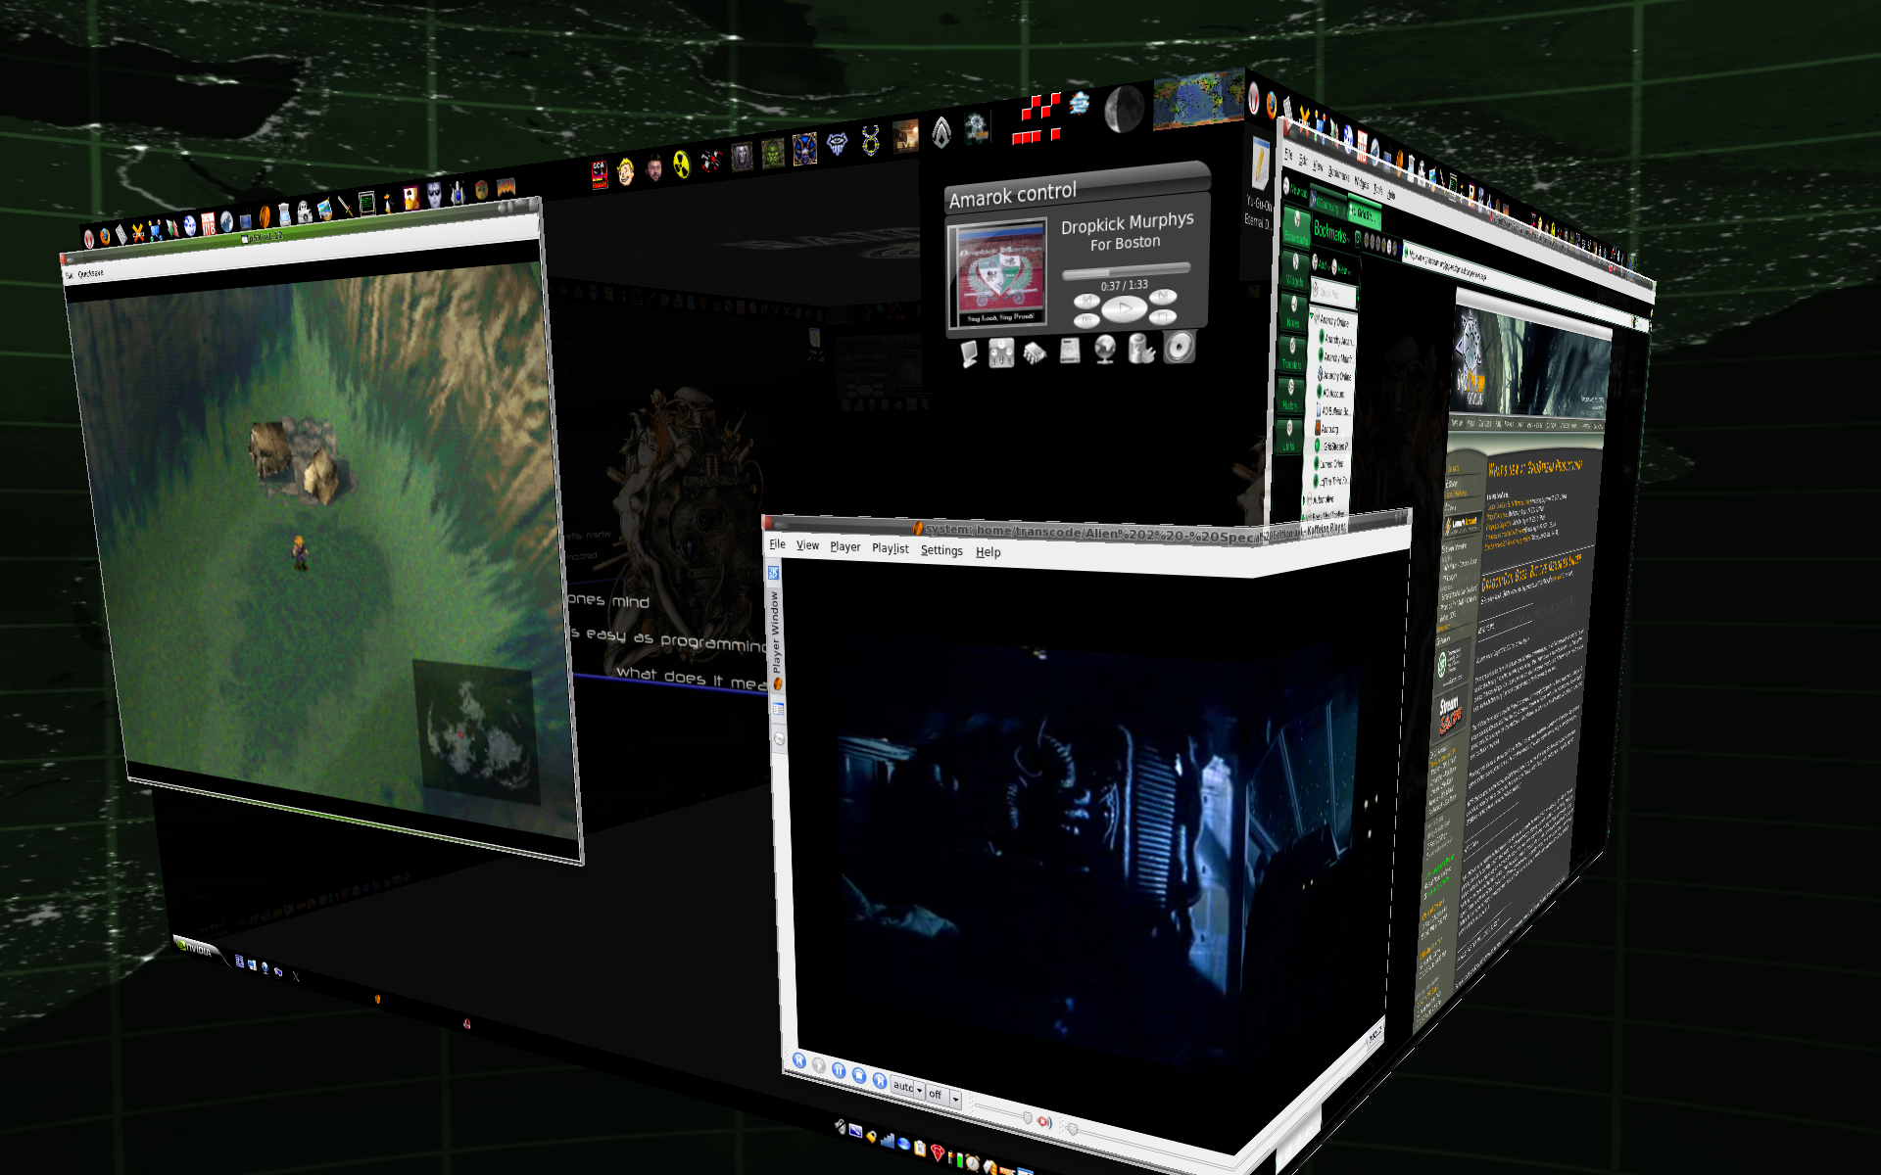This screenshot has height=1175, width=1881.
Task: Click the radiation symbol launcher icon on top panel
Action: (682, 164)
